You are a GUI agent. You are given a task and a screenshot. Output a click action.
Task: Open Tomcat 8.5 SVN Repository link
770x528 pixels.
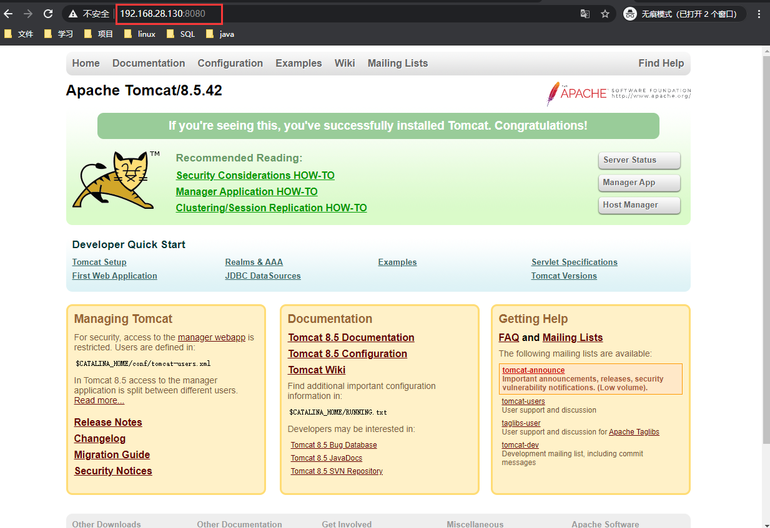click(x=337, y=471)
